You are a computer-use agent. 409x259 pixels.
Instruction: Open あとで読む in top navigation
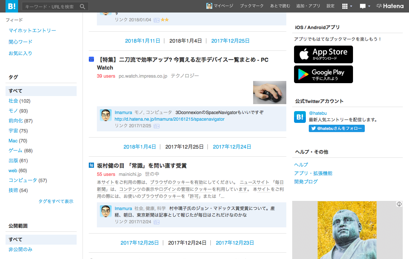pos(280,6)
